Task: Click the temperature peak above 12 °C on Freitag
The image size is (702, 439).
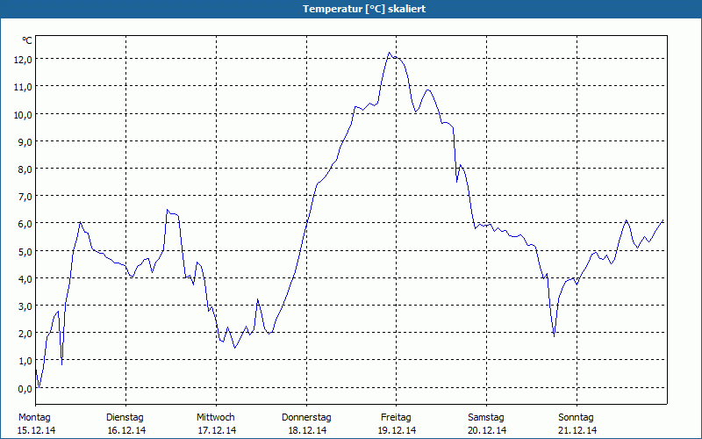Action: click(x=389, y=53)
